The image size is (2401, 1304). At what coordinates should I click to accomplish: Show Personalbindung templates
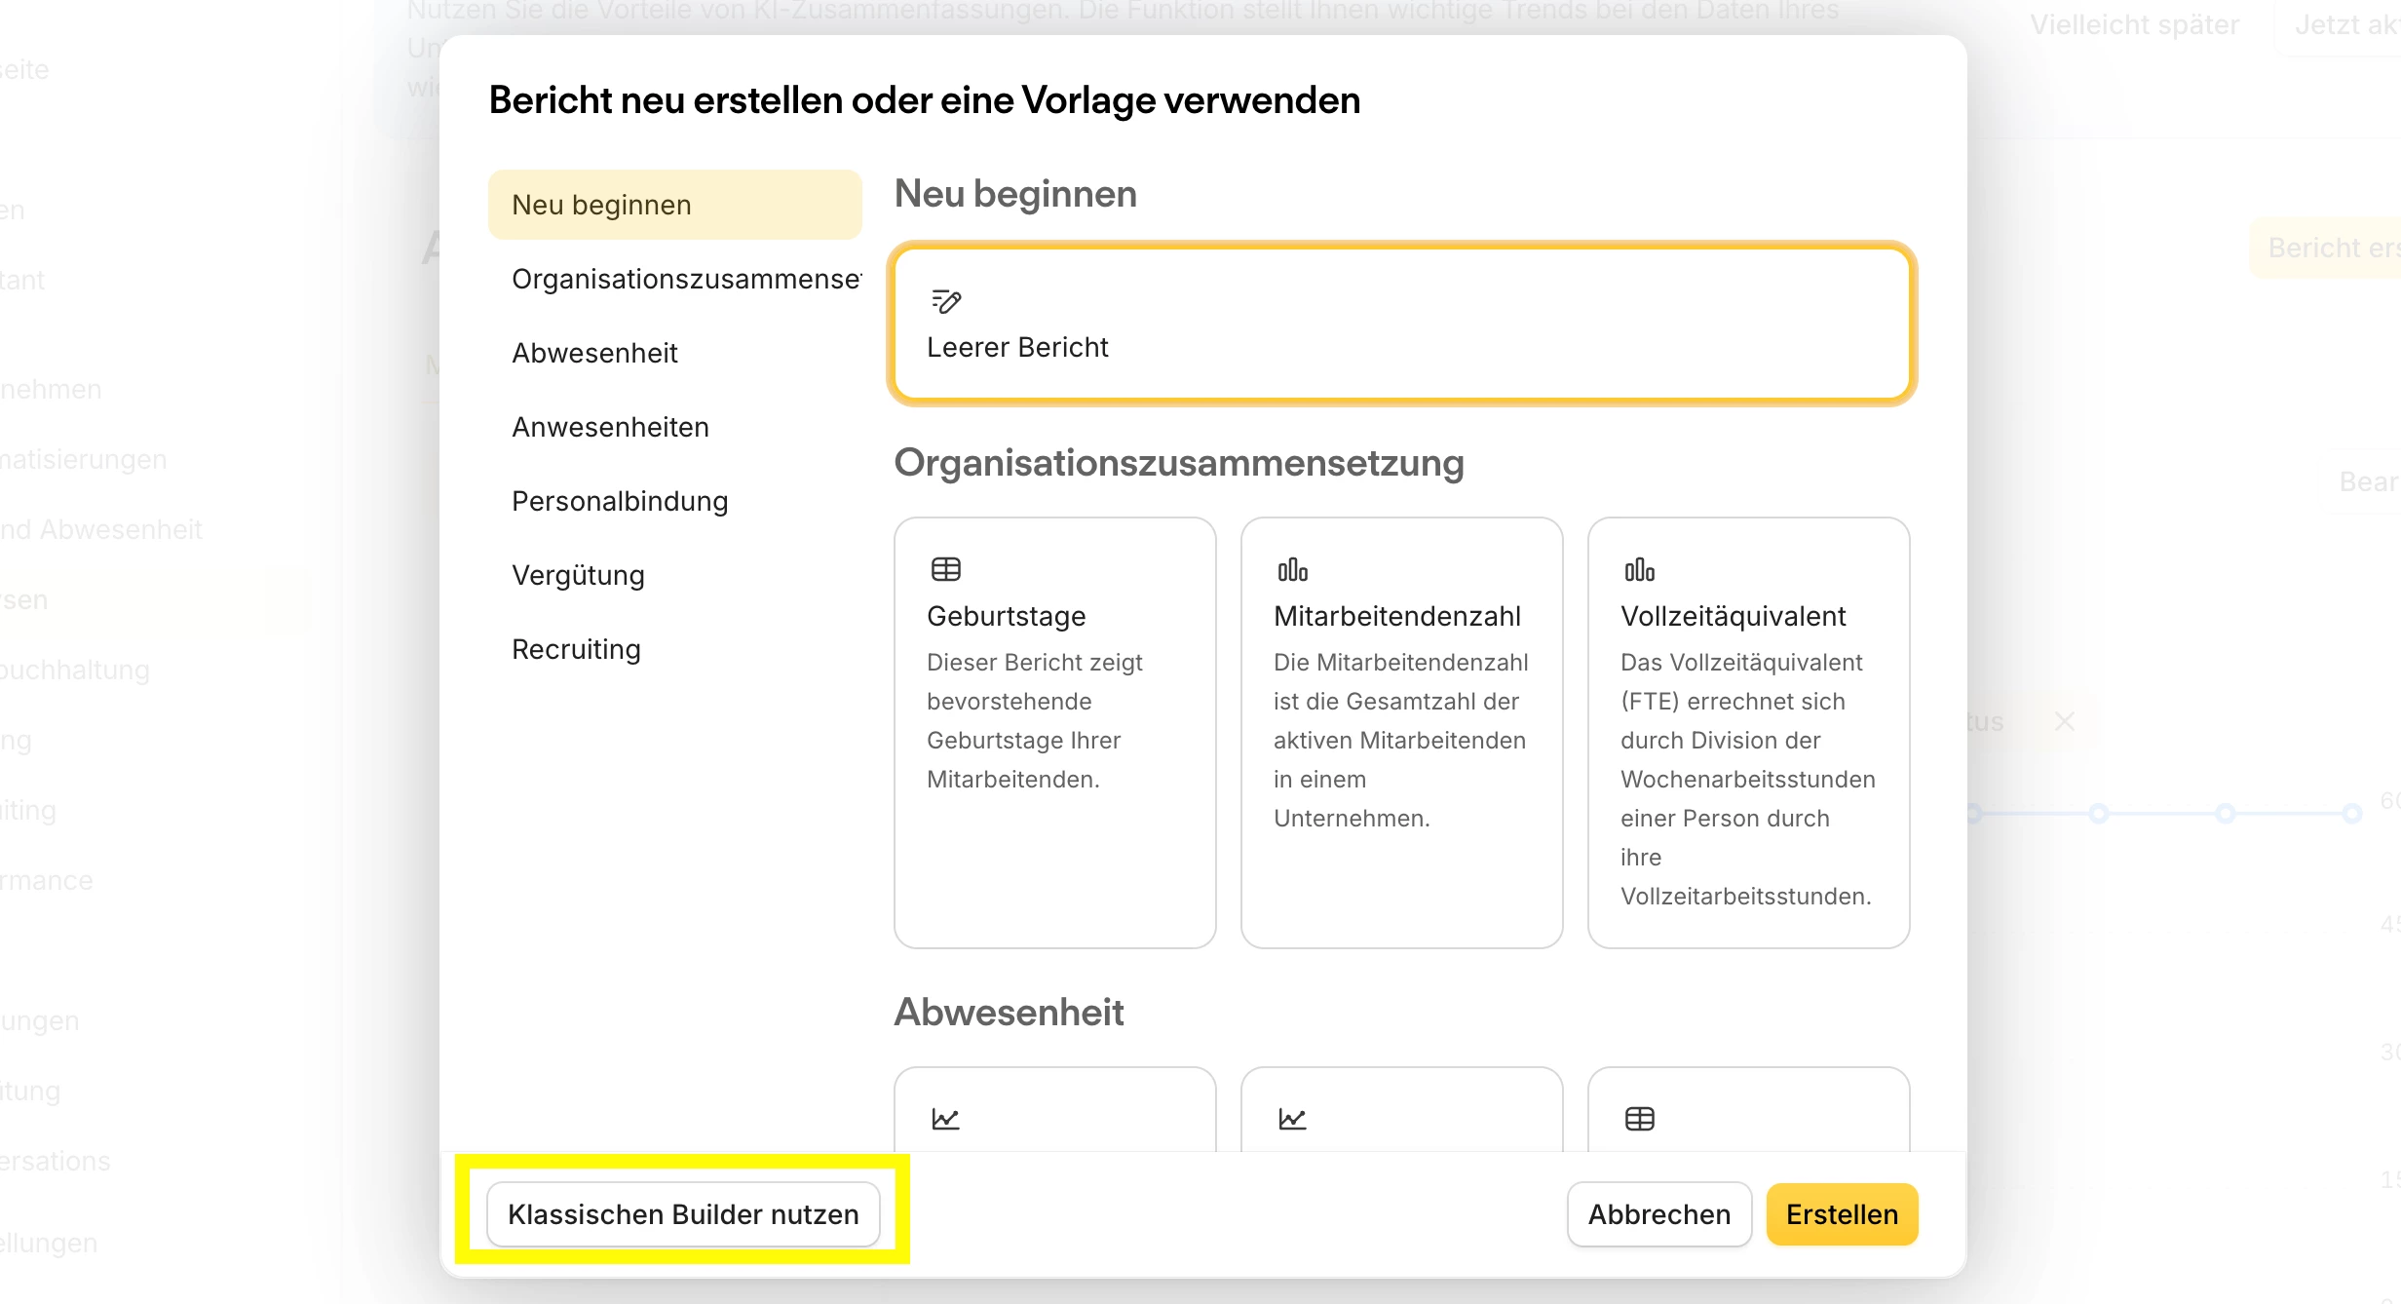point(620,501)
